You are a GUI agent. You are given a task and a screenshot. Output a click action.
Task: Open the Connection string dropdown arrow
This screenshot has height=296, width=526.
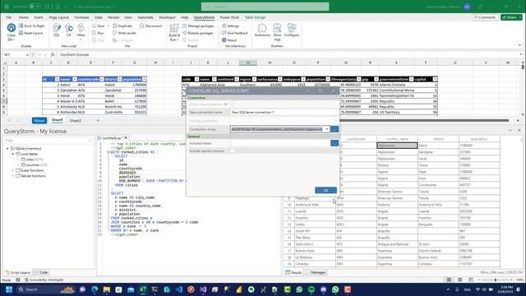[x=327, y=129]
